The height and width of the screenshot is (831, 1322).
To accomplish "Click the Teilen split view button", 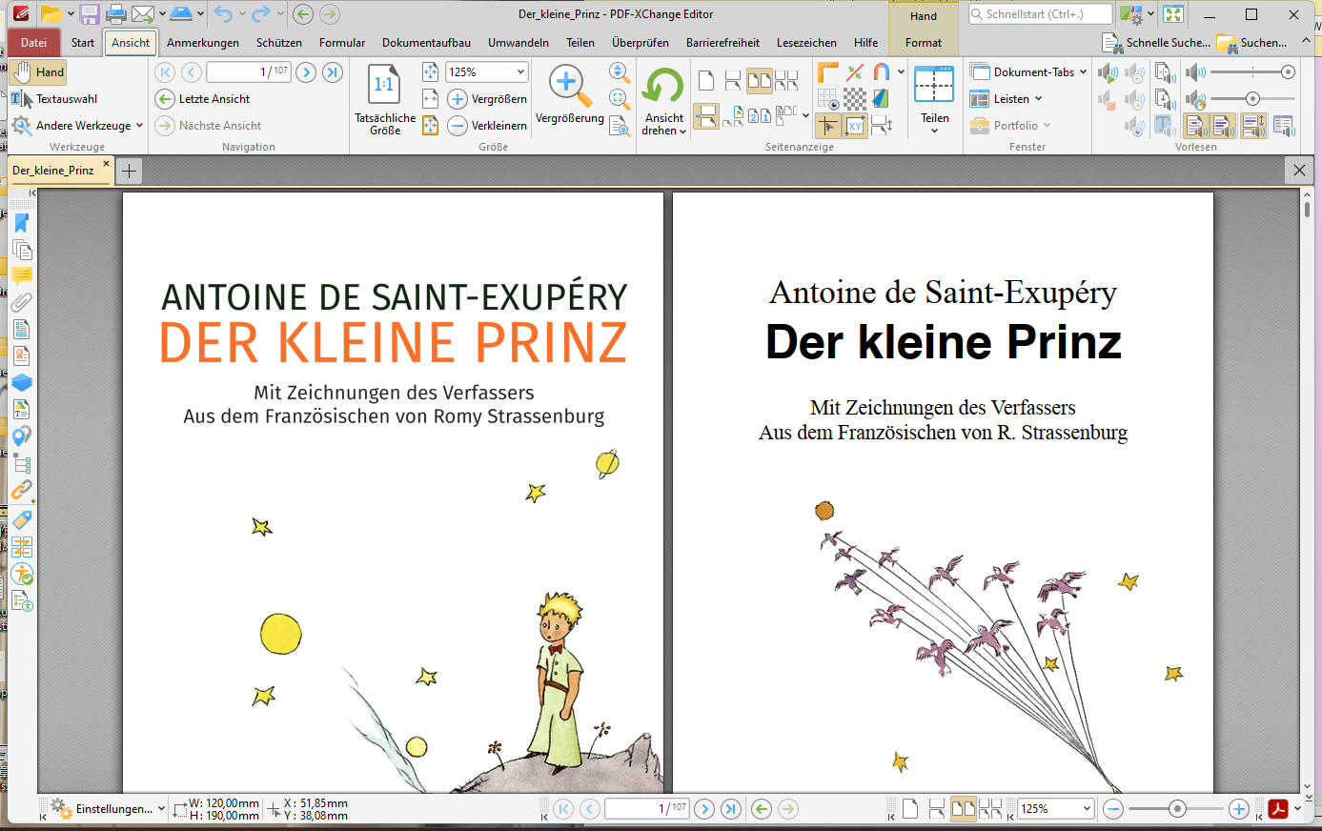I will point(934,99).
